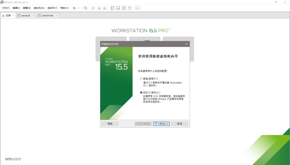Open the 虚拟机(M) menu
The height and width of the screenshot is (165, 290).
click(x=39, y=8)
